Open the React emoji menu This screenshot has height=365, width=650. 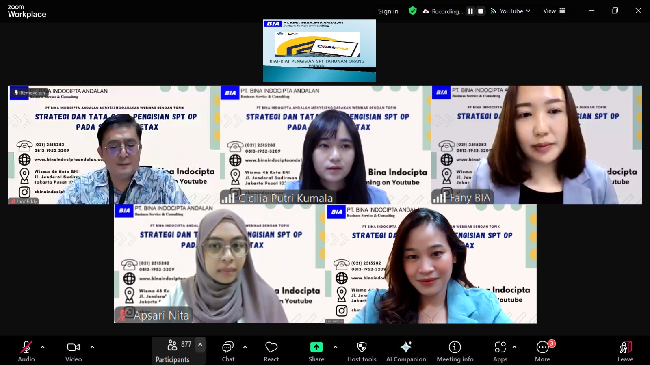coord(271,351)
